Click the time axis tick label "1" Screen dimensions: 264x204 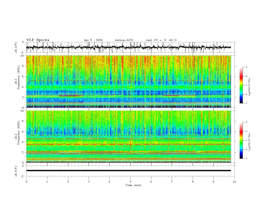click(x=47, y=182)
